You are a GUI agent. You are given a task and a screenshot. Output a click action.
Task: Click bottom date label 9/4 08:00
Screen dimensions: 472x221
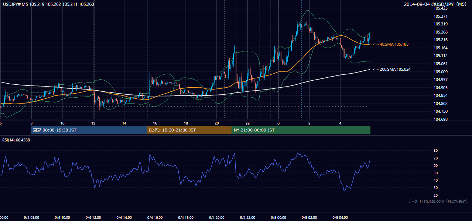pyautogui.click(x=31, y=217)
